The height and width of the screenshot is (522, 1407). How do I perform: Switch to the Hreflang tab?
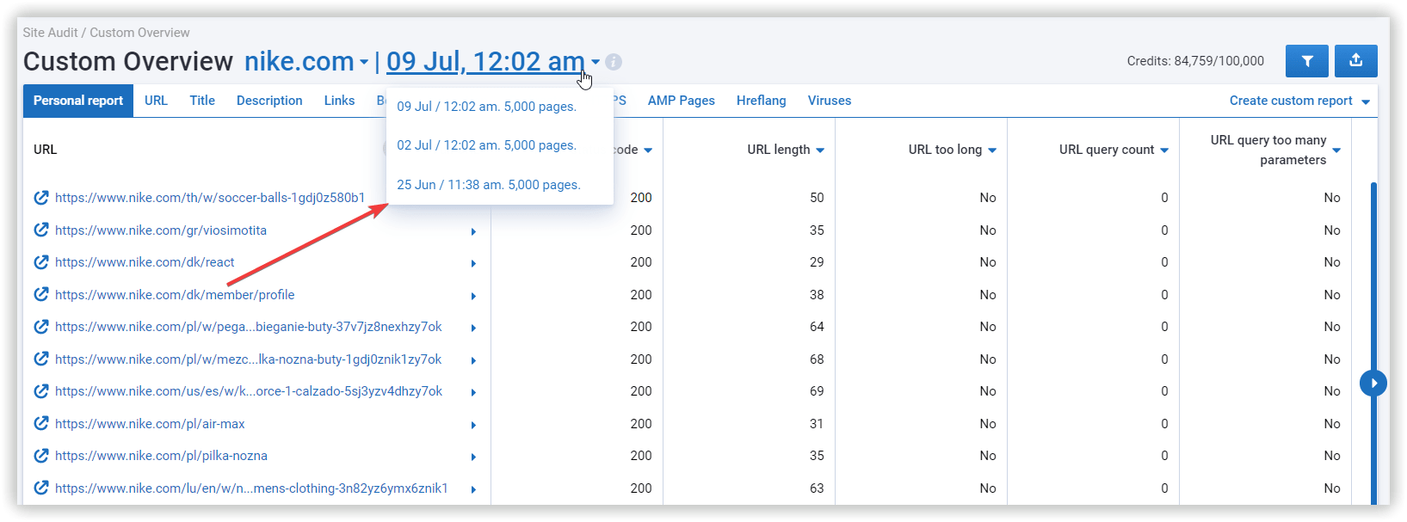click(x=762, y=101)
